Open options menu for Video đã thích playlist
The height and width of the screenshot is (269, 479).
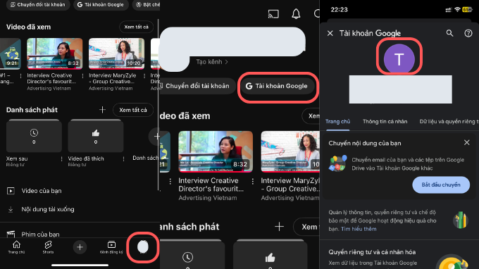[123, 158]
